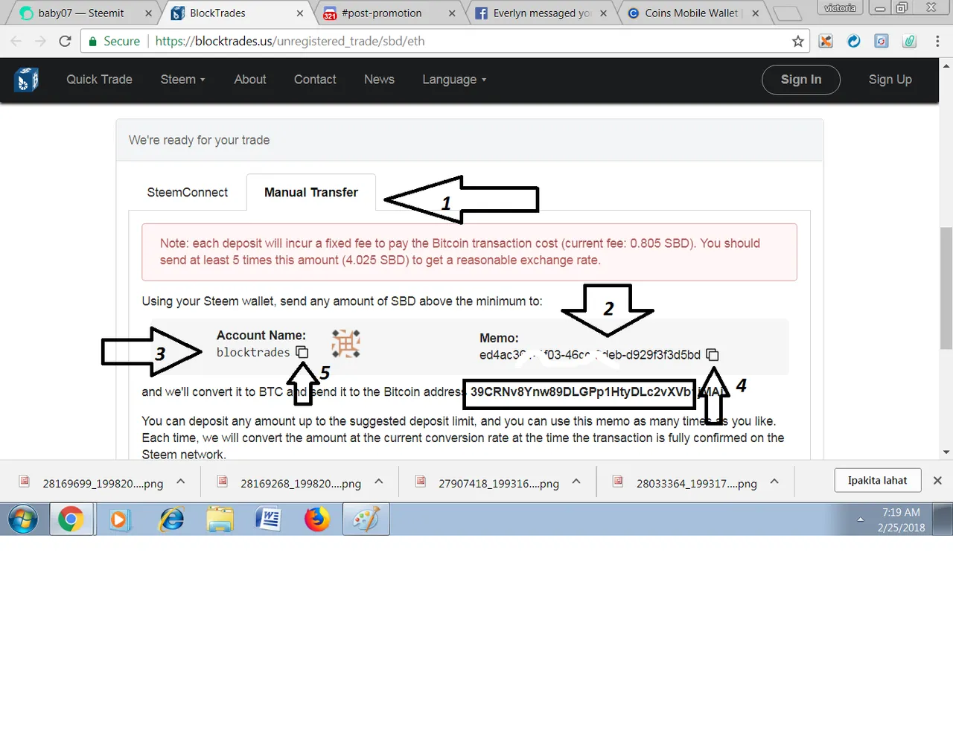Open the Contact page

315,80
